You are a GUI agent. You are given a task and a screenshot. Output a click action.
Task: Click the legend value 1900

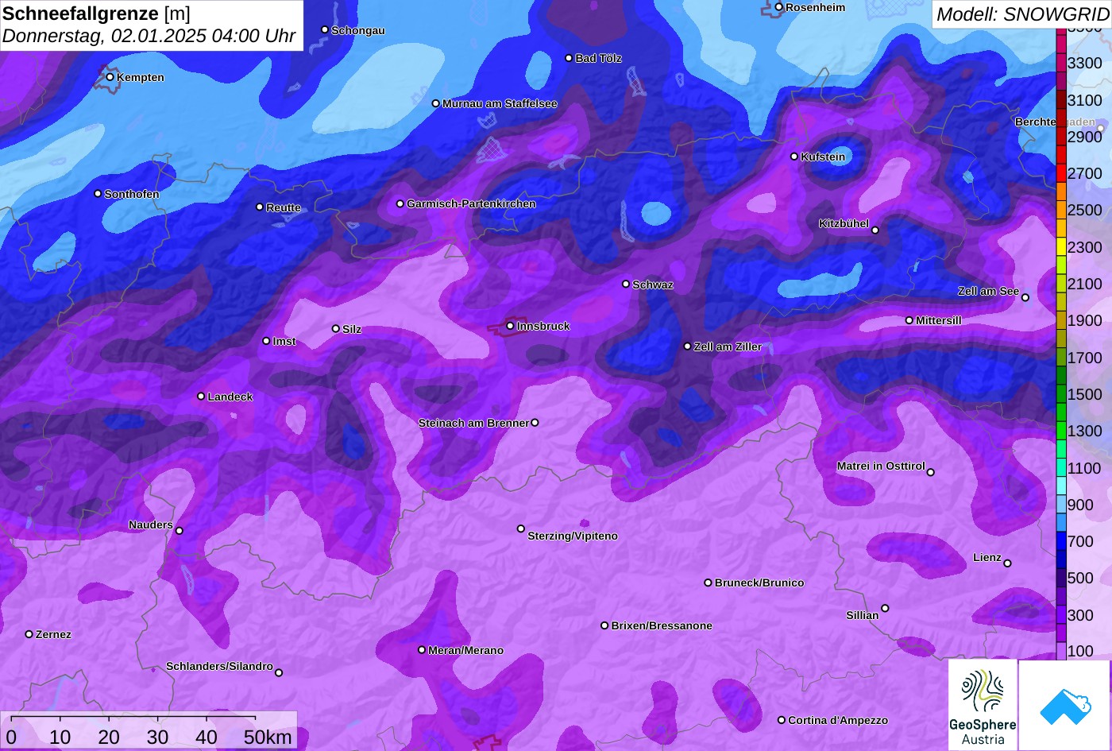(1085, 320)
